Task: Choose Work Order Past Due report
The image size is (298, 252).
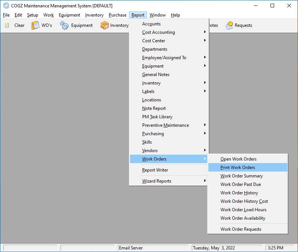Action: (x=248, y=184)
